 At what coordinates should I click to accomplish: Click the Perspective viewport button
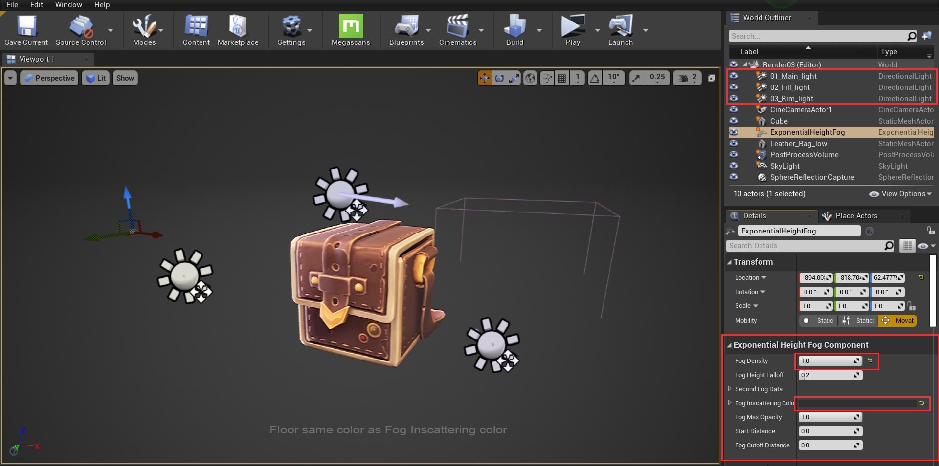pos(49,78)
